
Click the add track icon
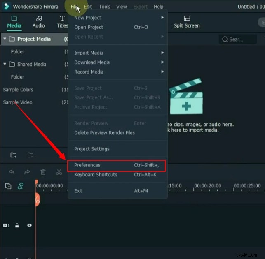pyautogui.click(x=8, y=186)
